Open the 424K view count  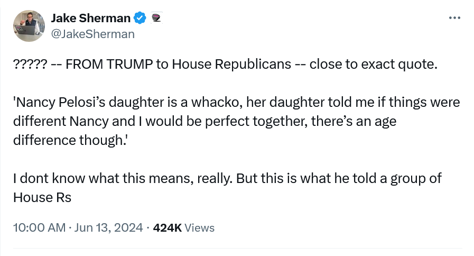pos(167,228)
